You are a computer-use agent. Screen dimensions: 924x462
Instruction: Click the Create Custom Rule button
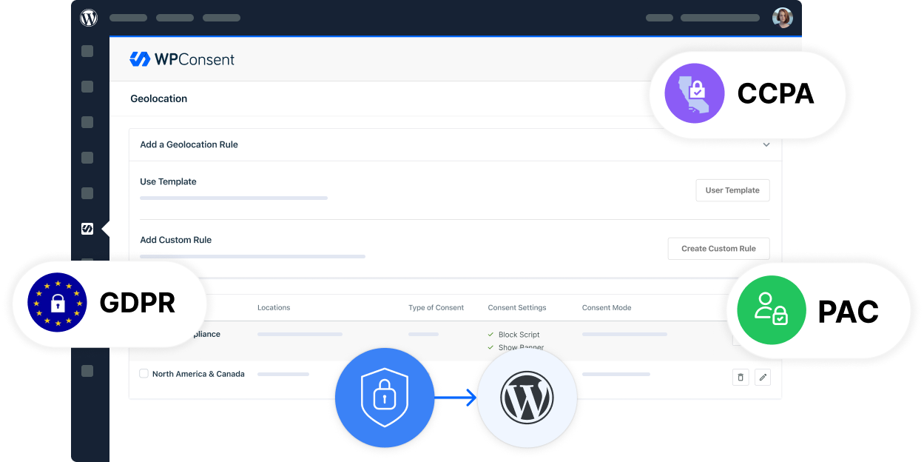point(718,249)
